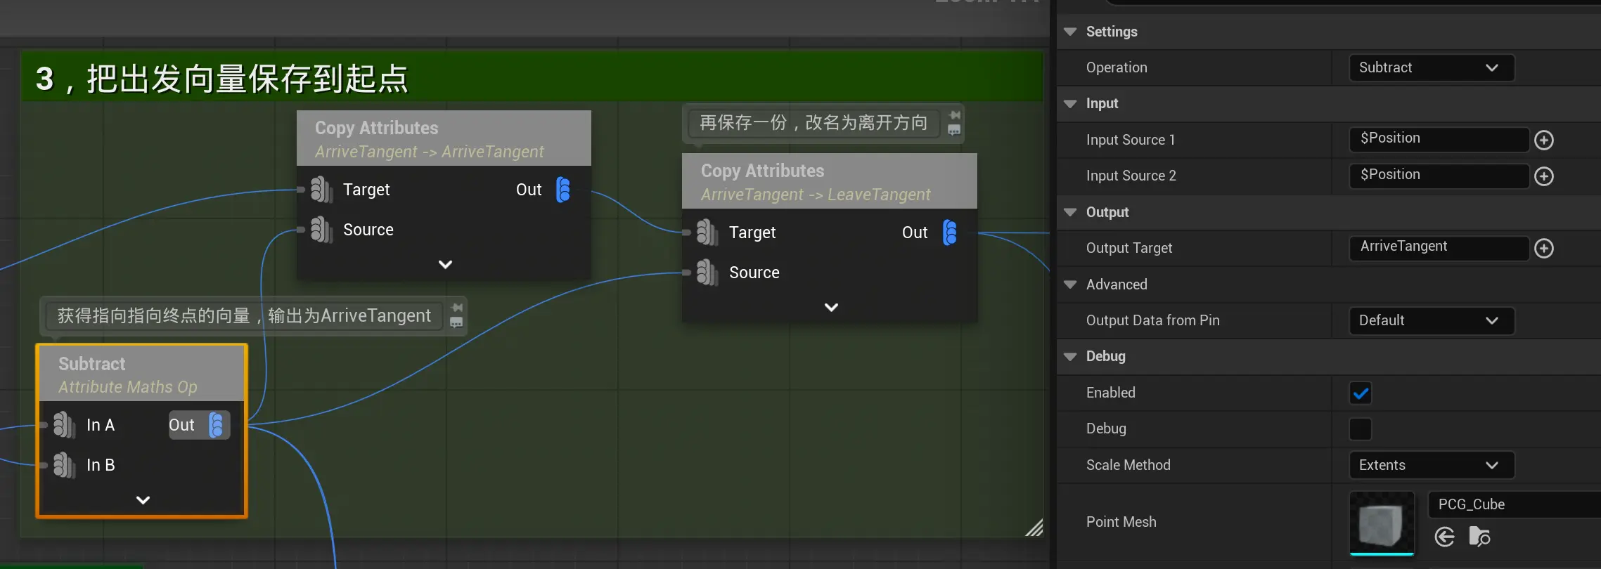Click the PCG_Cube mesh thumbnail
Screen dimensions: 1601x569
(x=1382, y=523)
